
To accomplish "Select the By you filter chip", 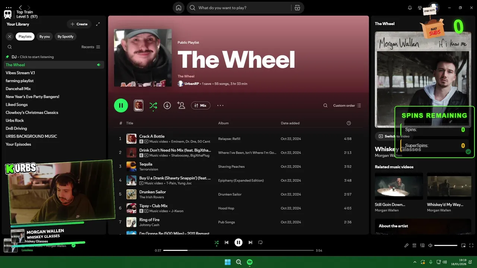I will pyautogui.click(x=45, y=36).
